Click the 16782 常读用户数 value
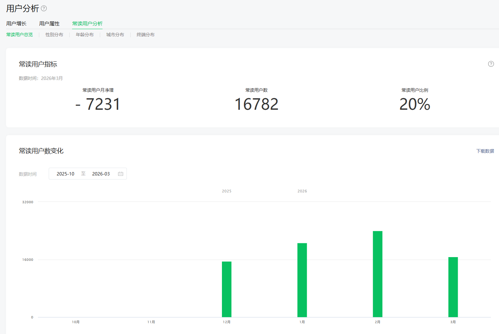Screen dimensions: 499x334 coord(256,104)
